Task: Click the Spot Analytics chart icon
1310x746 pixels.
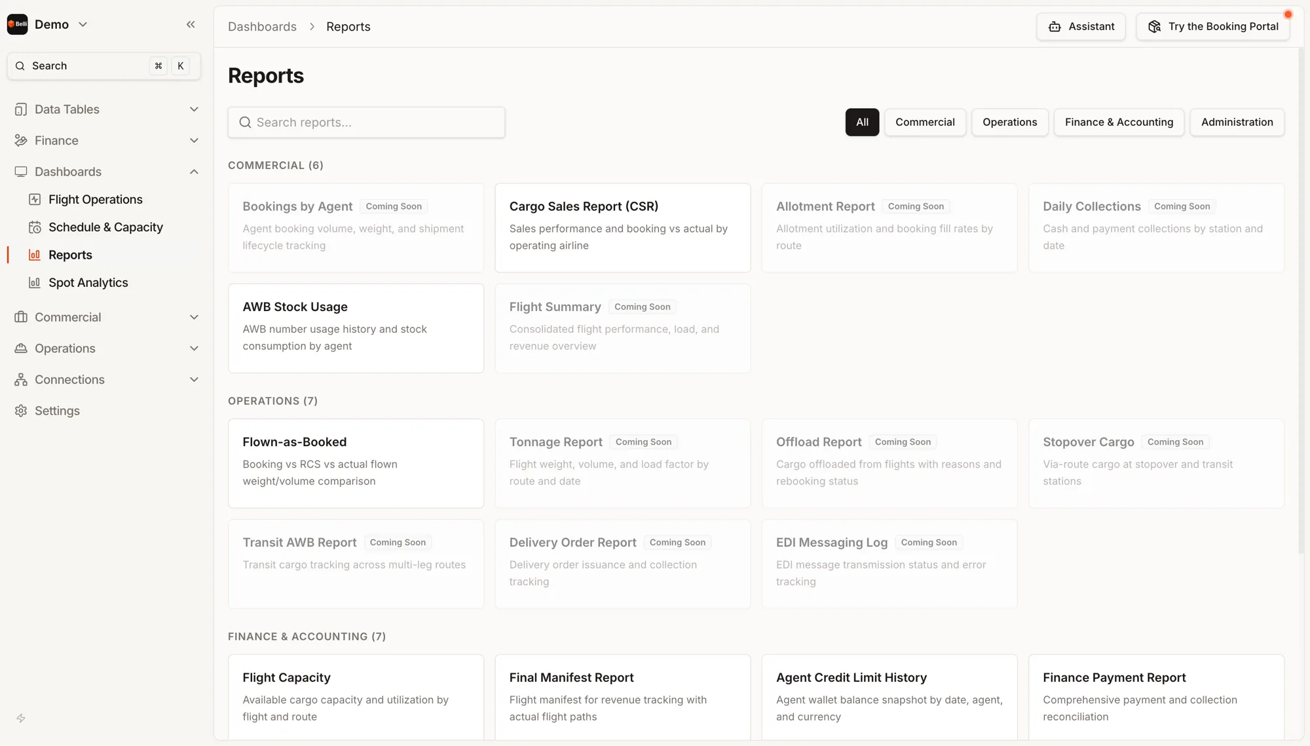Action: 35,283
